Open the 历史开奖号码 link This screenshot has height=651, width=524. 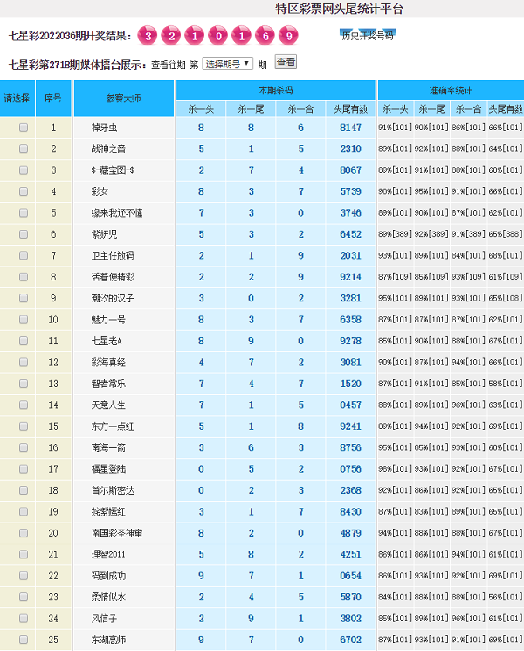(367, 36)
